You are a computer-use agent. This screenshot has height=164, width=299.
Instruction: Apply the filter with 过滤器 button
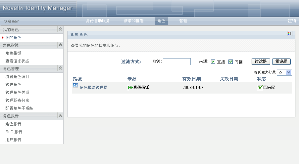[261, 61]
